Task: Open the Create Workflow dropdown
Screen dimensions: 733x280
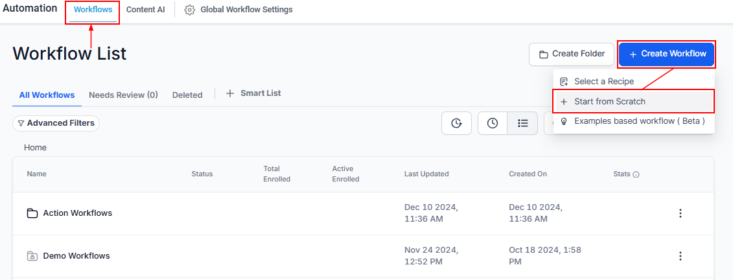Action: coord(667,54)
